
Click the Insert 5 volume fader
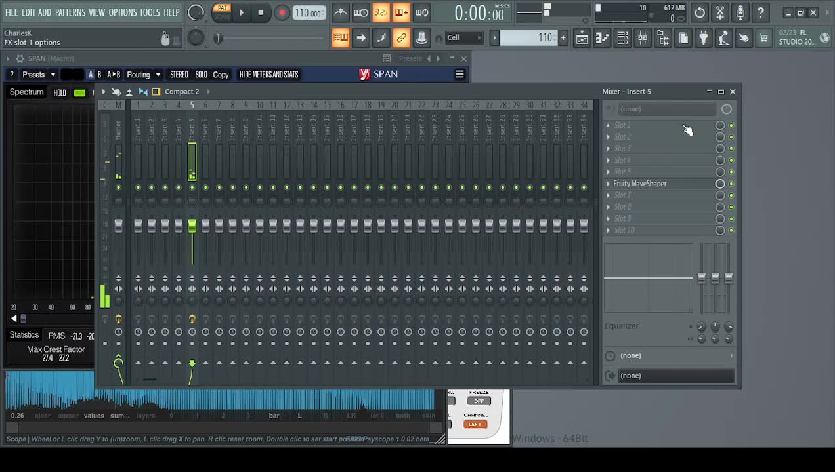click(x=192, y=226)
